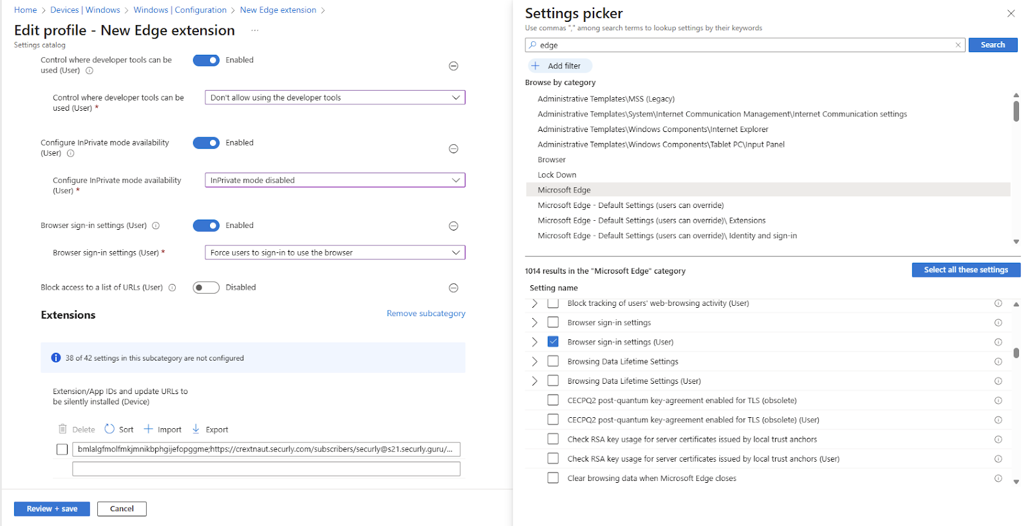Go to Home in the breadcrumb
The width and height of the screenshot is (1030, 526).
click(x=26, y=10)
